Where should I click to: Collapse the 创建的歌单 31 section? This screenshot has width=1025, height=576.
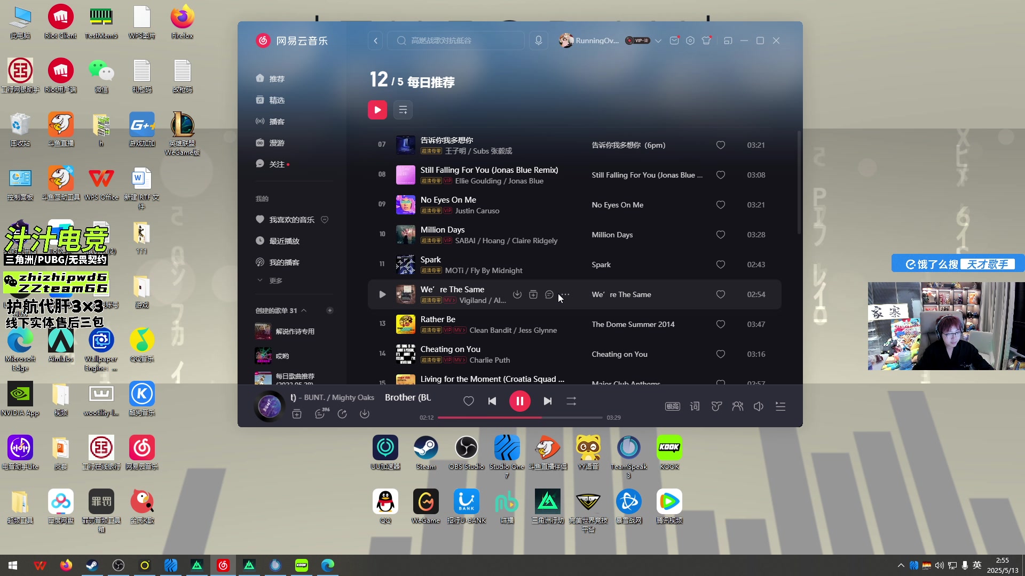(304, 310)
